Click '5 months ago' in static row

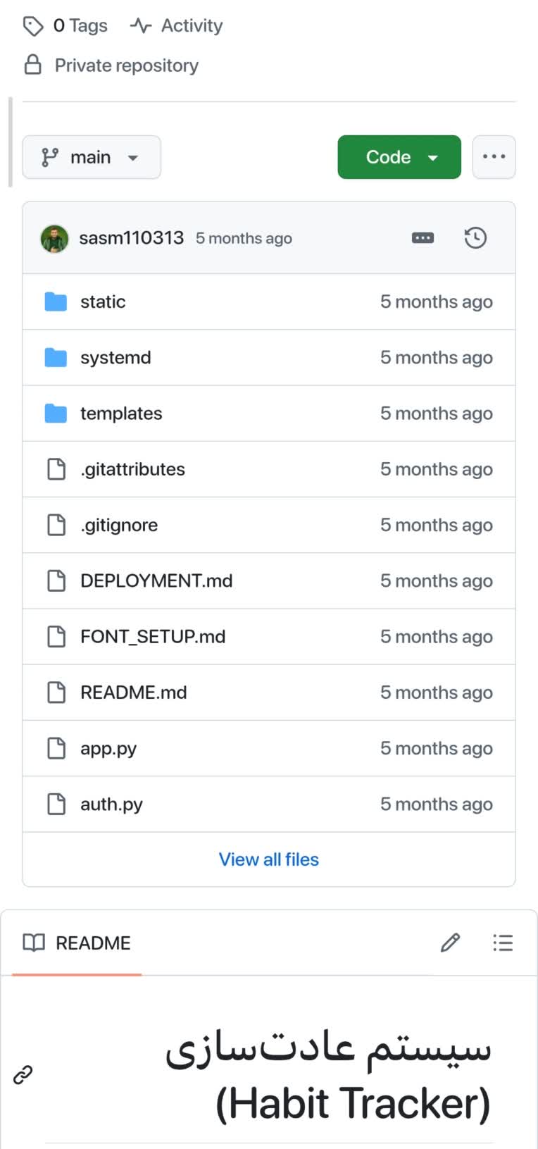tap(437, 302)
